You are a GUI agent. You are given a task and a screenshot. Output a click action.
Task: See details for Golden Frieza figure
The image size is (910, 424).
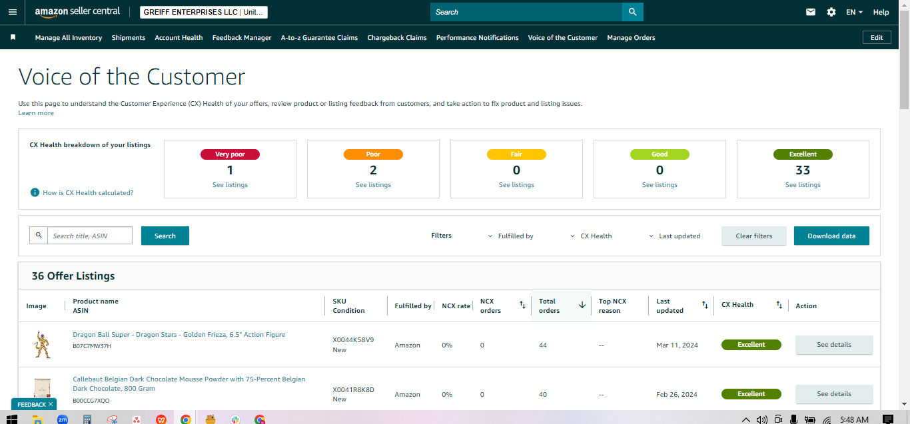click(x=834, y=345)
